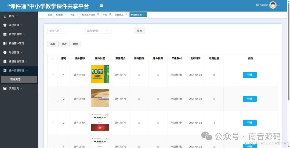Click the admin avatar picture
The height and width of the screenshot is (148, 290).
click(273, 5)
